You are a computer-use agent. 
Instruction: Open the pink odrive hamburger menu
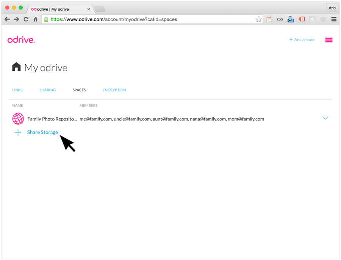[329, 40]
